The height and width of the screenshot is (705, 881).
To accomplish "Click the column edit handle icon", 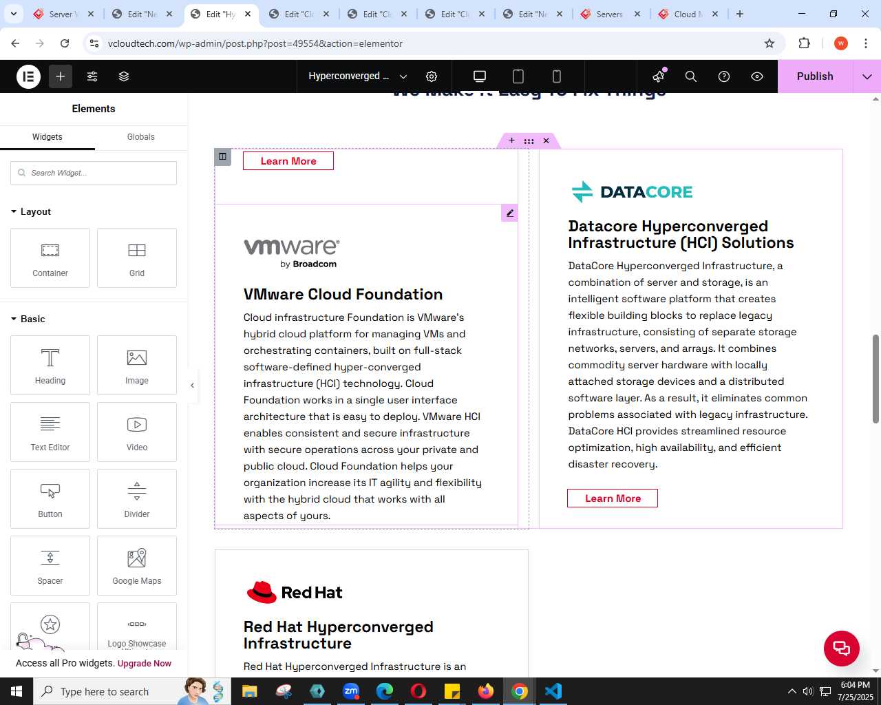I will (222, 156).
